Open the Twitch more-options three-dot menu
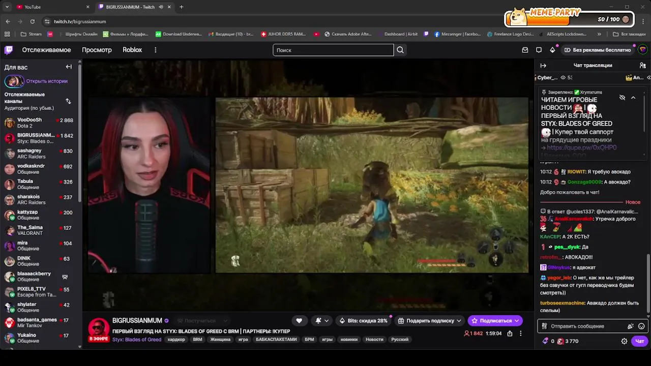The image size is (651, 366). click(155, 50)
